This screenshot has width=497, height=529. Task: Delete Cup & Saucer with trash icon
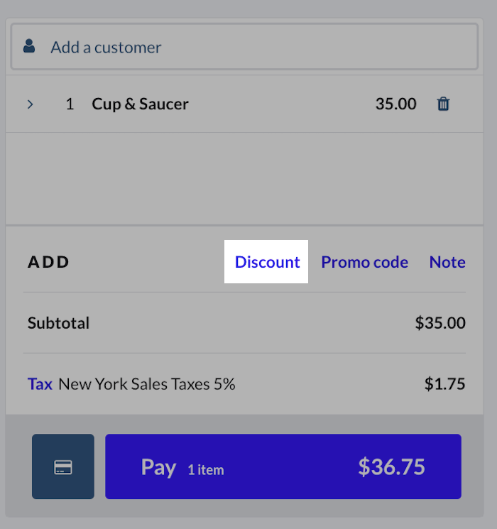click(x=443, y=104)
